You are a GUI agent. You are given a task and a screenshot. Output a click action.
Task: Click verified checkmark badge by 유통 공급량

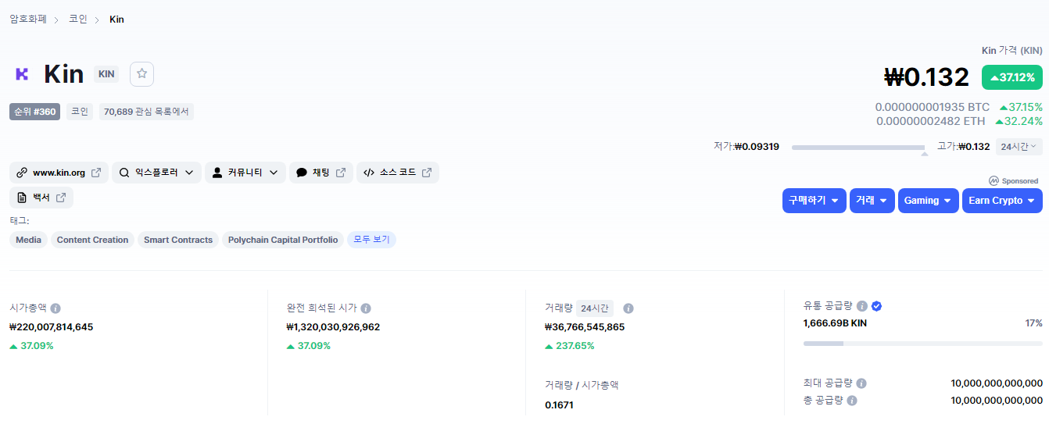(876, 306)
